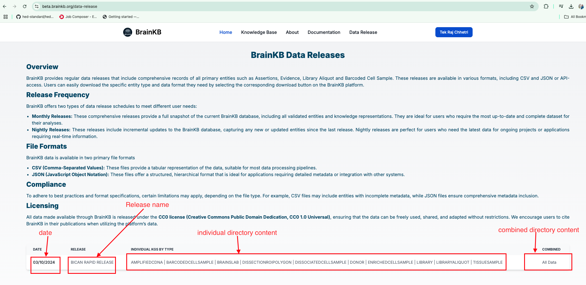The height and width of the screenshot is (285, 586).
Task: Go back with the browser back arrow
Action: click(x=4, y=6)
